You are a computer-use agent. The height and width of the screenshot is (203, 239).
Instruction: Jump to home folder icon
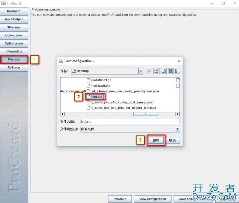(156, 71)
